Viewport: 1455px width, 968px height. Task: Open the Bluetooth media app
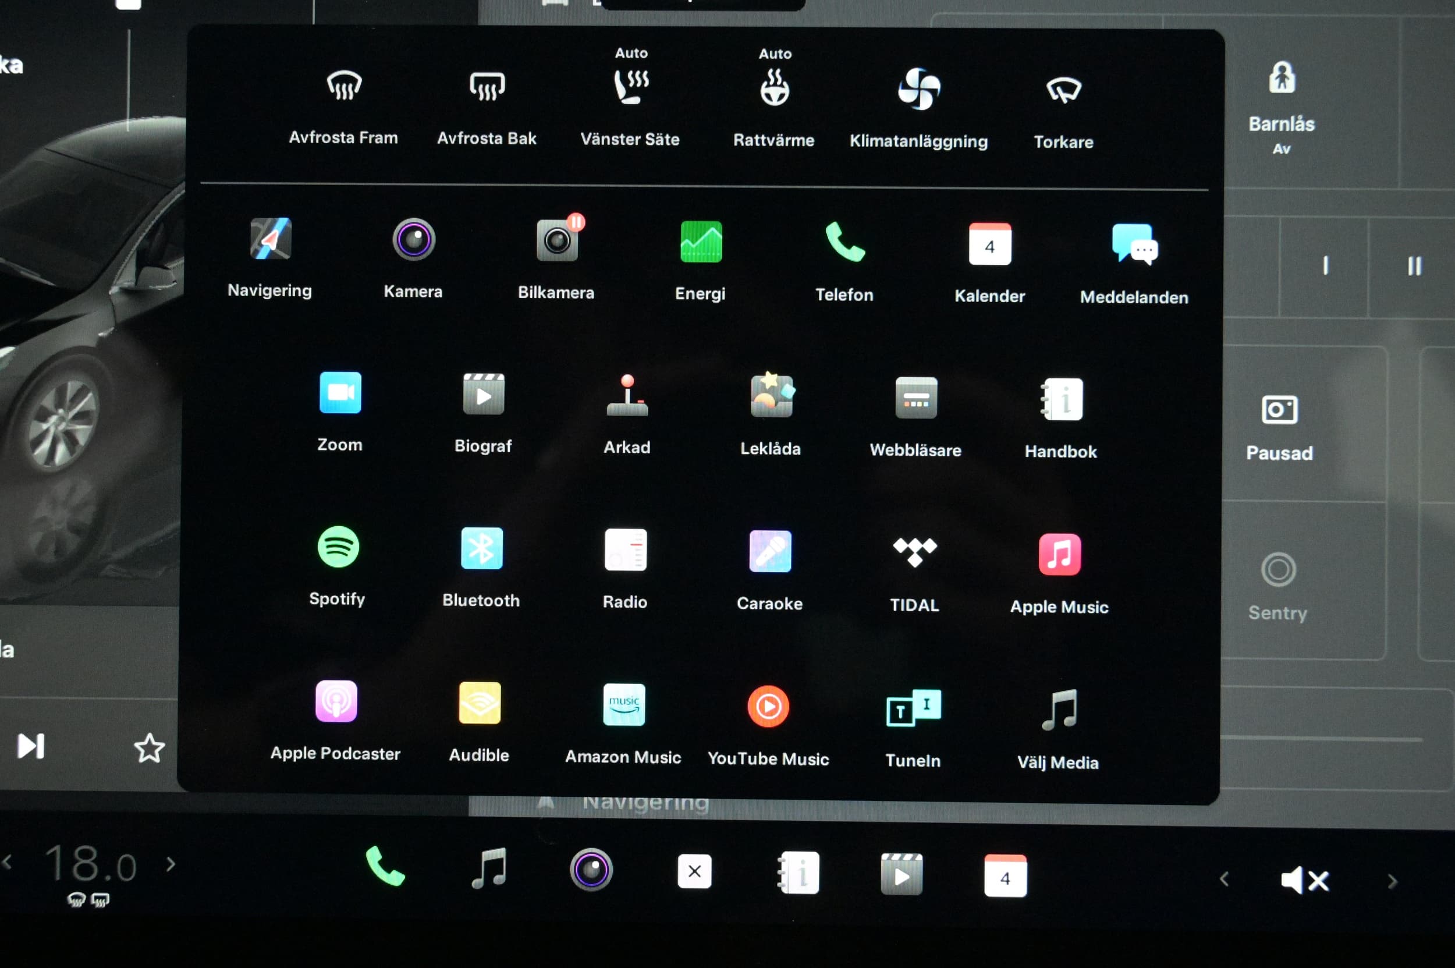(481, 568)
